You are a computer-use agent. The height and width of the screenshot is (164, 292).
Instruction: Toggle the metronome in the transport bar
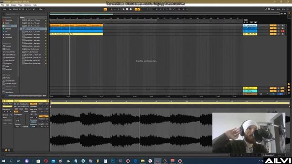pos(34,9)
